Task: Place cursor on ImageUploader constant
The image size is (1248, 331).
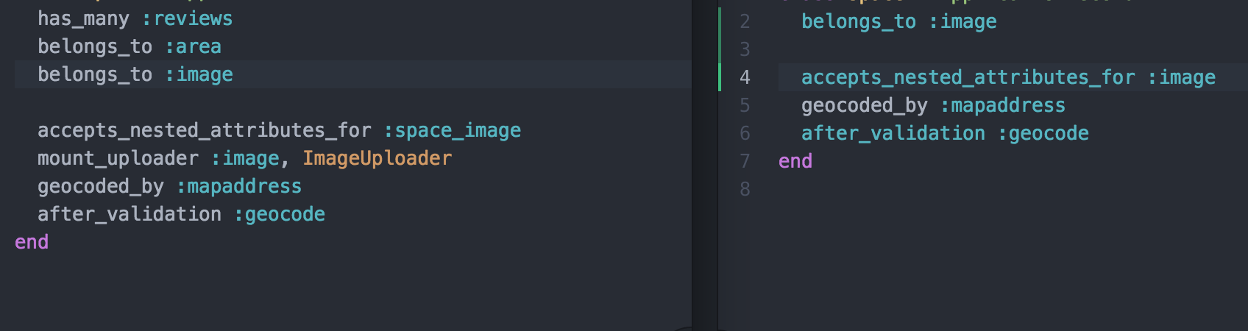Action: [x=377, y=158]
